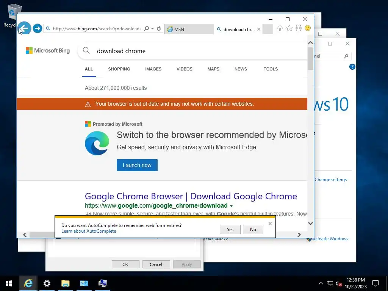Image resolution: width=388 pixels, height=291 pixels.
Task: Open Internet Explorer from the taskbar
Action: (28, 283)
